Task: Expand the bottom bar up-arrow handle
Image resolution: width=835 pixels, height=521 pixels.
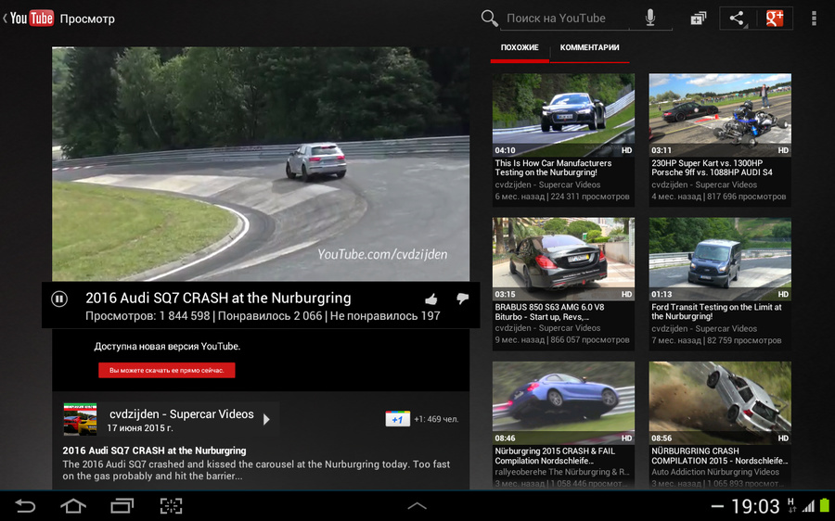Action: point(417,506)
